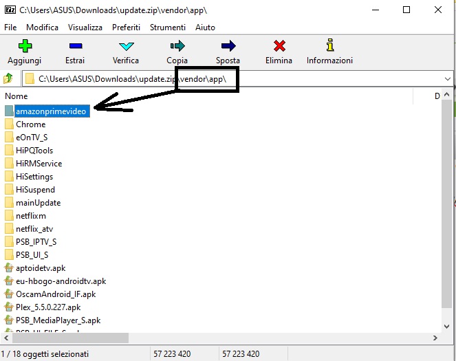Click the '1 / 18 oggetti selezionati' status text
This screenshot has width=456, height=361.
[x=45, y=354]
